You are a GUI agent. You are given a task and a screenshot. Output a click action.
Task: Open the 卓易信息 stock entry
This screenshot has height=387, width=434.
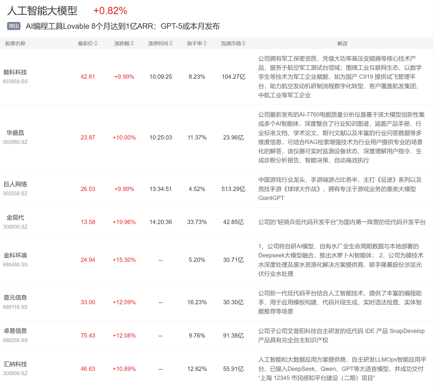pyautogui.click(x=15, y=331)
